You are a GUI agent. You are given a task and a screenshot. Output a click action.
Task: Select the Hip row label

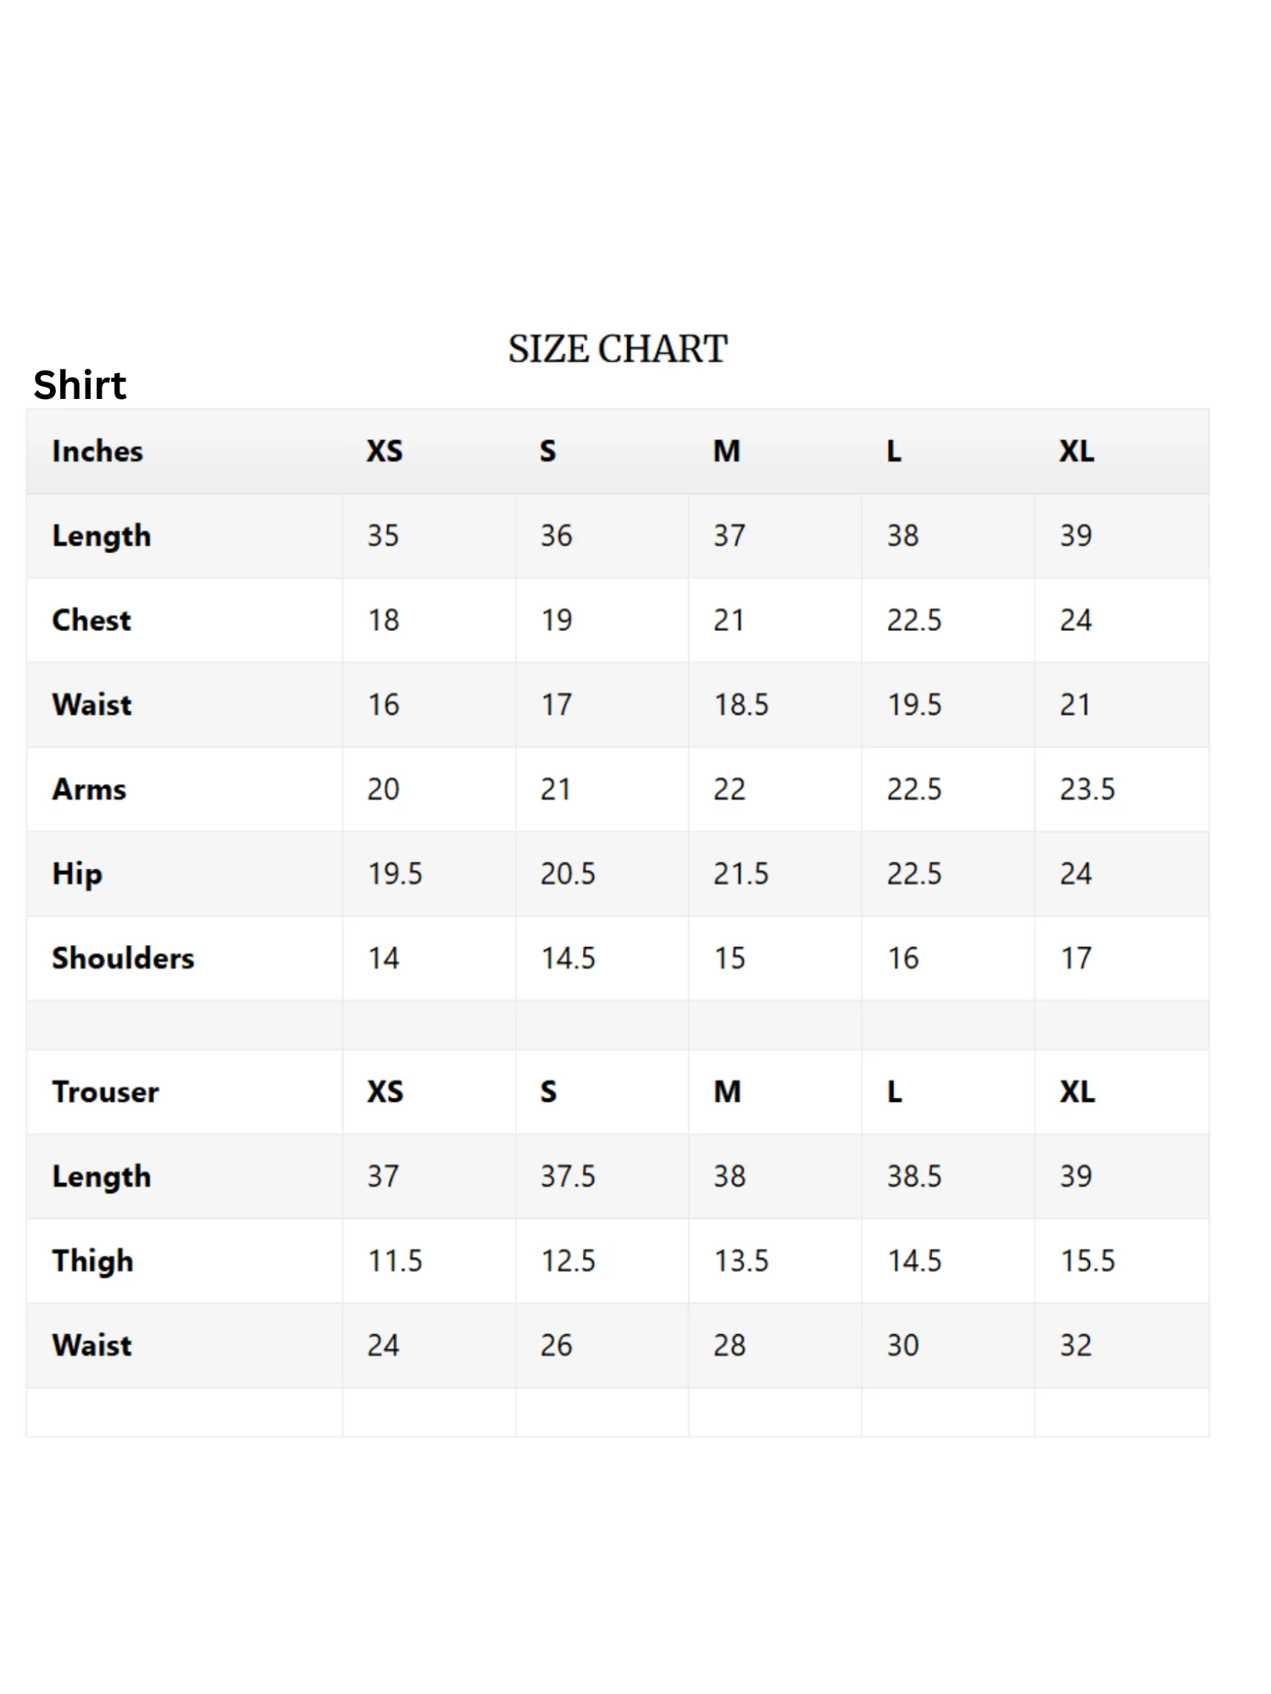click(x=77, y=874)
